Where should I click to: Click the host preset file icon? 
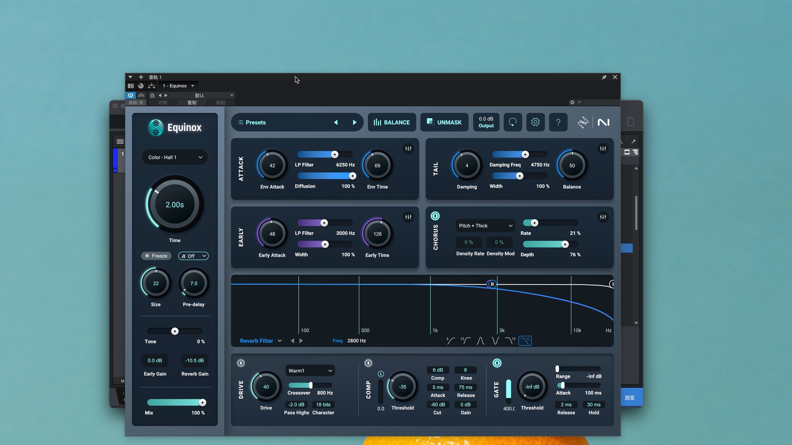click(x=152, y=96)
